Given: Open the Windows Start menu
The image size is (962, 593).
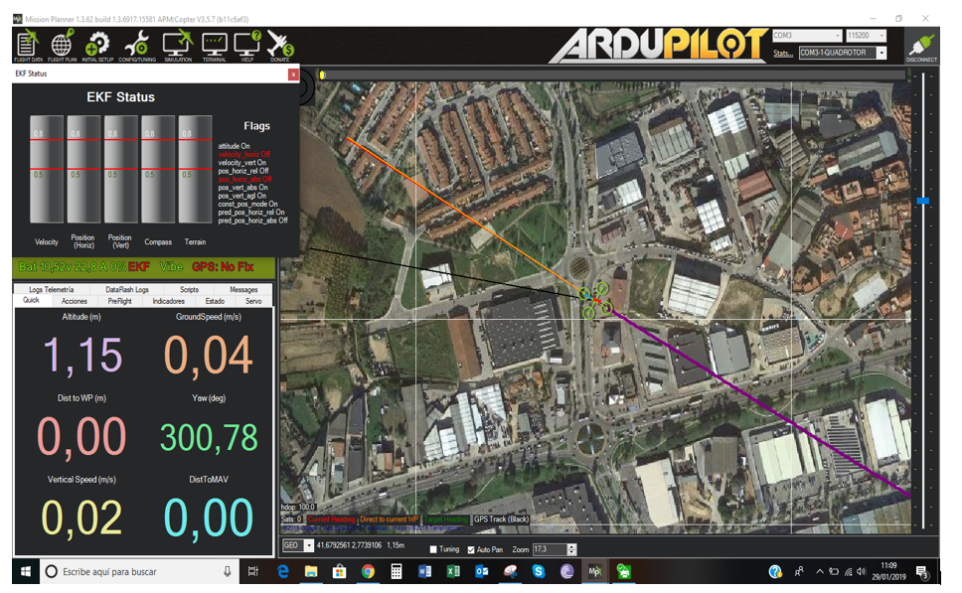Looking at the screenshot, I should (x=26, y=571).
